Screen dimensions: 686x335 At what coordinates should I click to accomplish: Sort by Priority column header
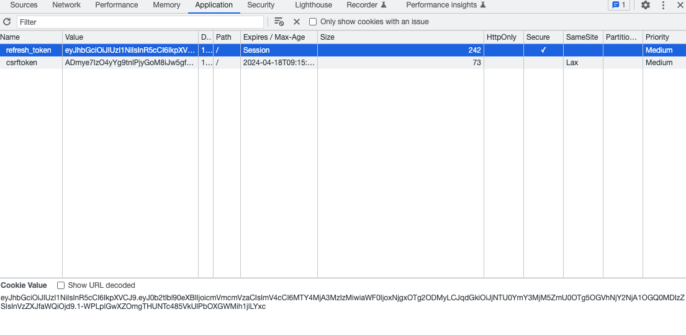pos(664,37)
